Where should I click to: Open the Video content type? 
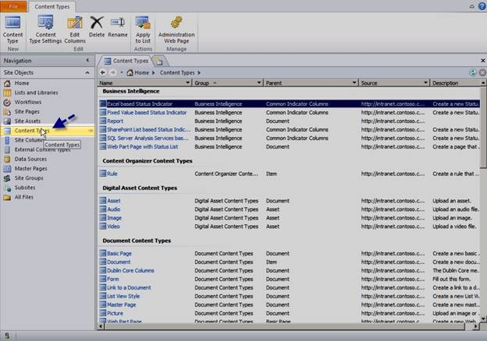[113, 227]
